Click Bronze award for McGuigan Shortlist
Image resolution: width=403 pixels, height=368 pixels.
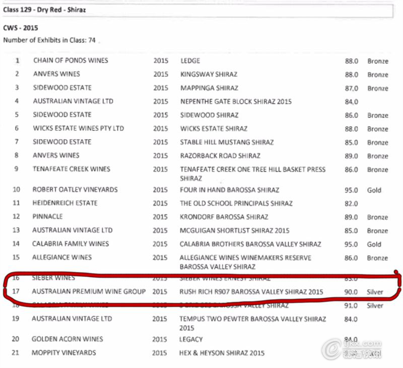pyautogui.click(x=377, y=231)
